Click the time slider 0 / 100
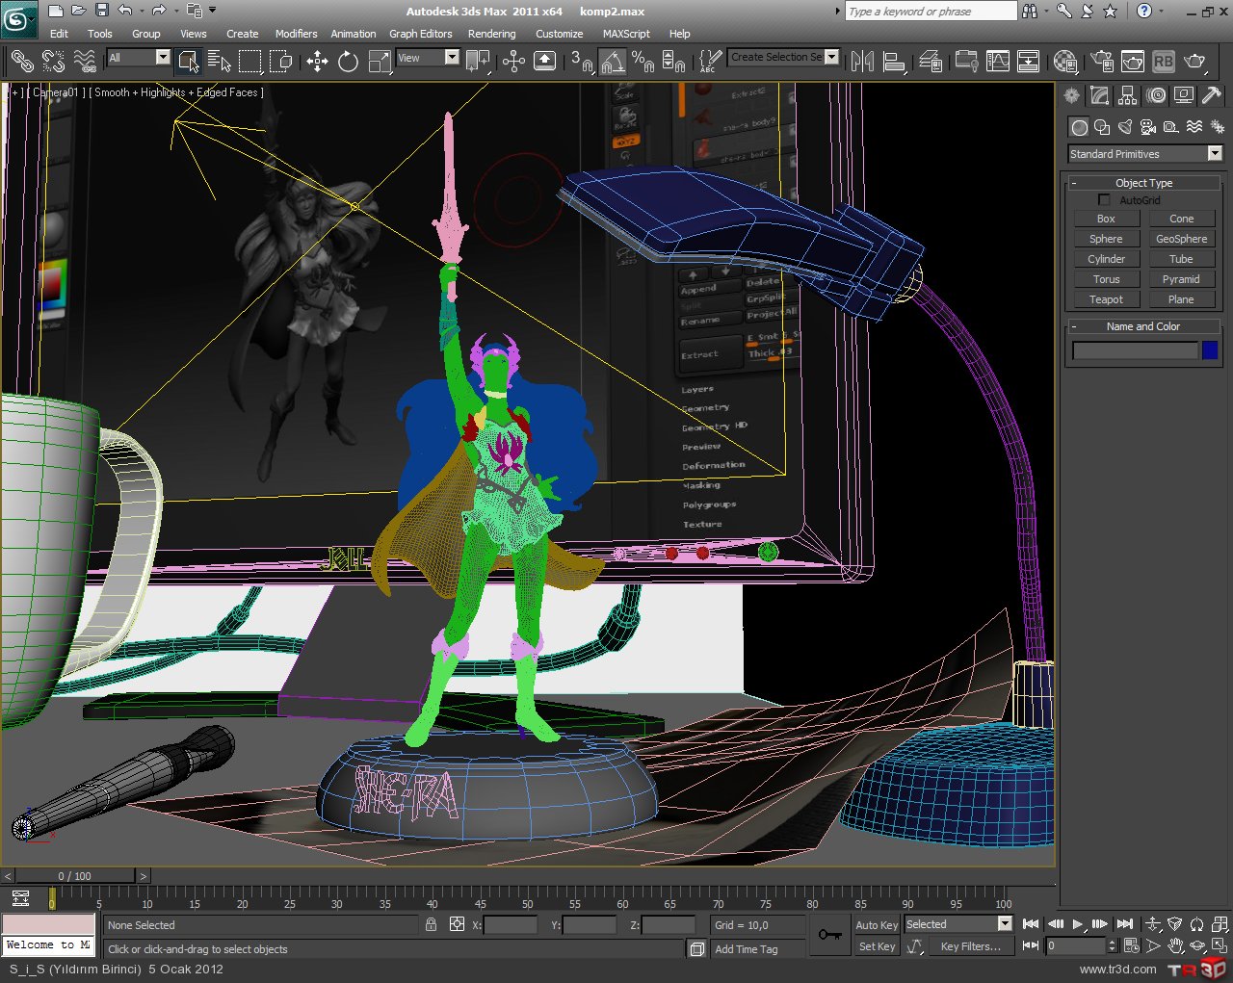 click(74, 876)
